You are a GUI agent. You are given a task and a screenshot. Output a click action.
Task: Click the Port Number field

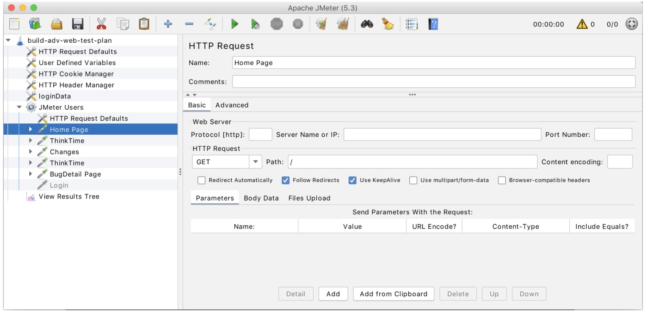pyautogui.click(x=613, y=135)
